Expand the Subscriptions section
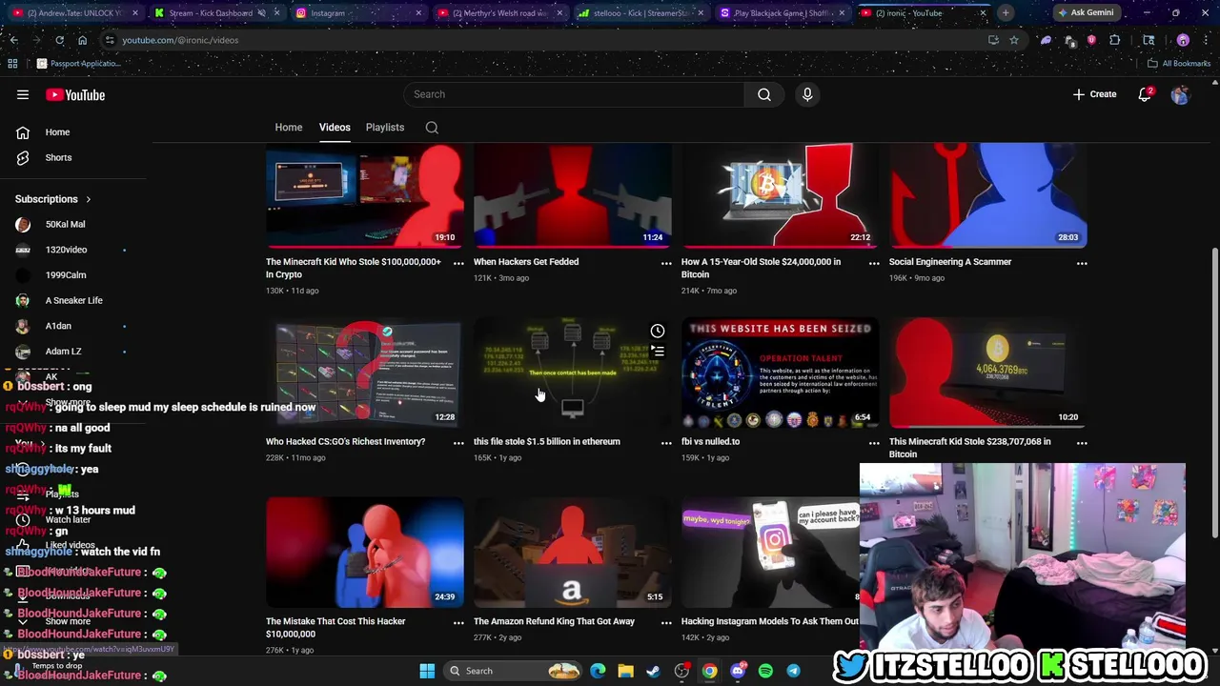Screen dimensions: 1220x686 (x=53, y=199)
